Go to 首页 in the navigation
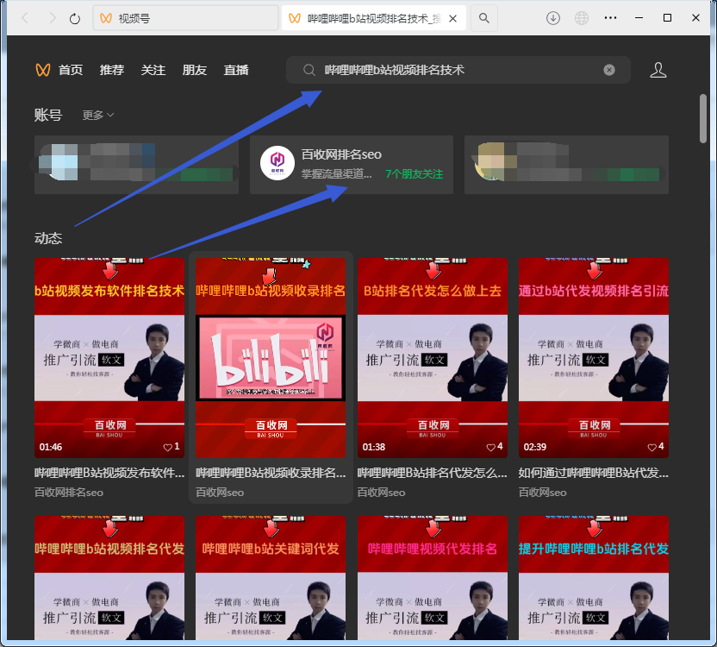 71,70
